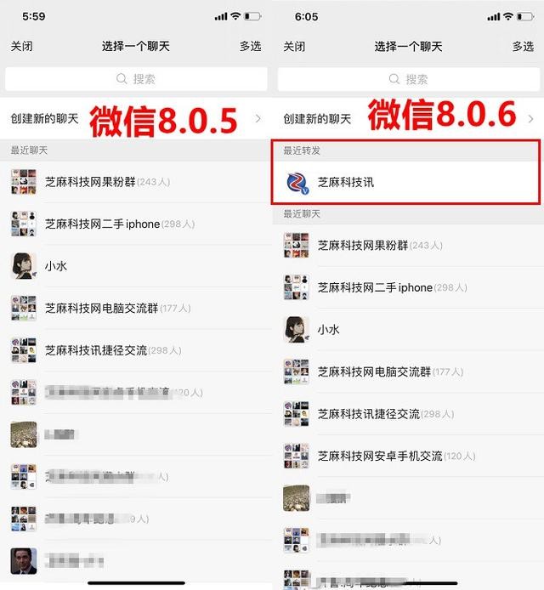
Task: Tap group avatar of 芝麻科技网果粉群 on left
Action: tap(24, 182)
